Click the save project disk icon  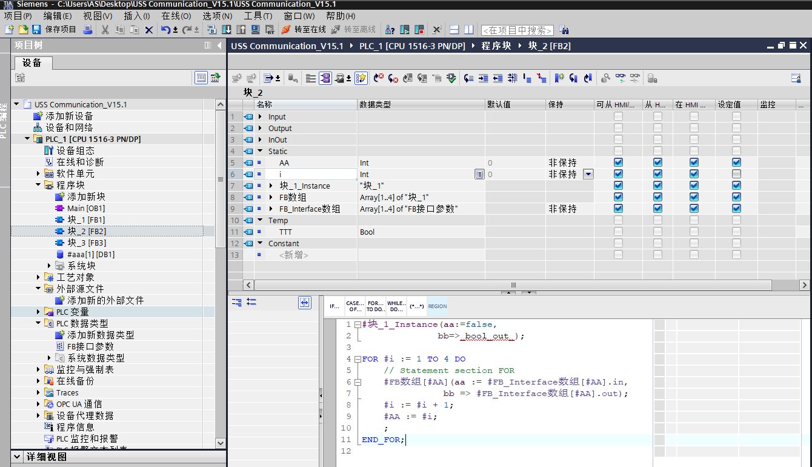(36, 30)
